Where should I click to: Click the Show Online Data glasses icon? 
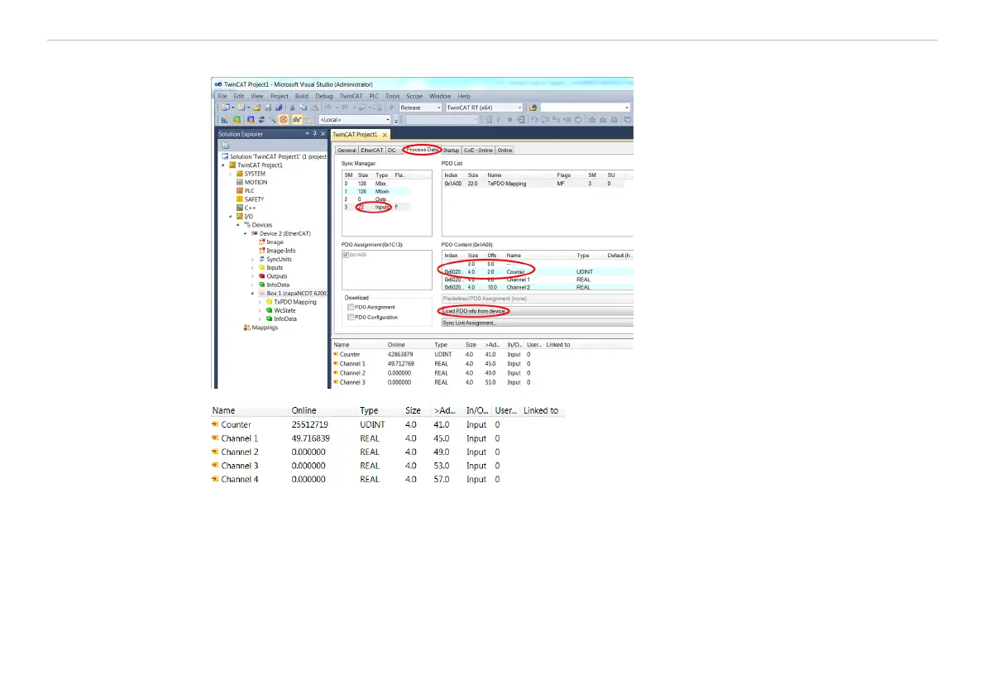pos(297,119)
